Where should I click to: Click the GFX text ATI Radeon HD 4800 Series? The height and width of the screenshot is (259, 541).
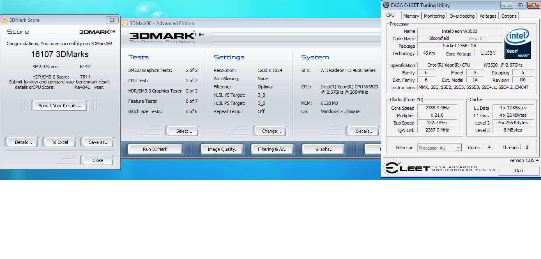(x=348, y=70)
